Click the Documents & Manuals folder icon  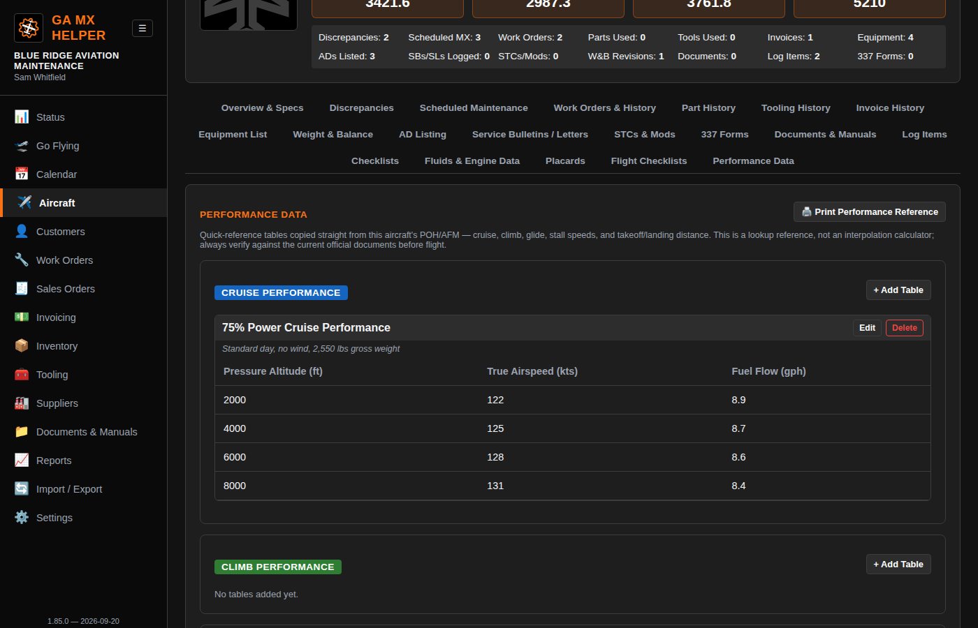(22, 431)
